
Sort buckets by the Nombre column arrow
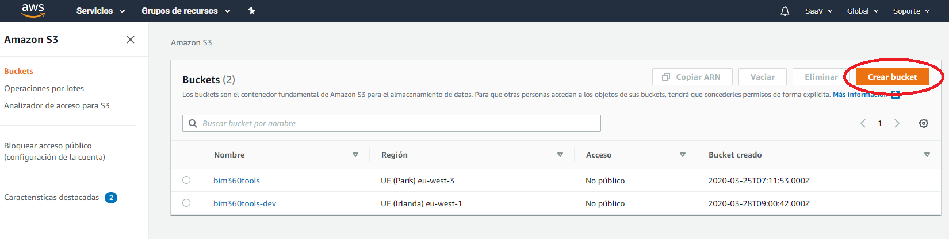point(355,155)
